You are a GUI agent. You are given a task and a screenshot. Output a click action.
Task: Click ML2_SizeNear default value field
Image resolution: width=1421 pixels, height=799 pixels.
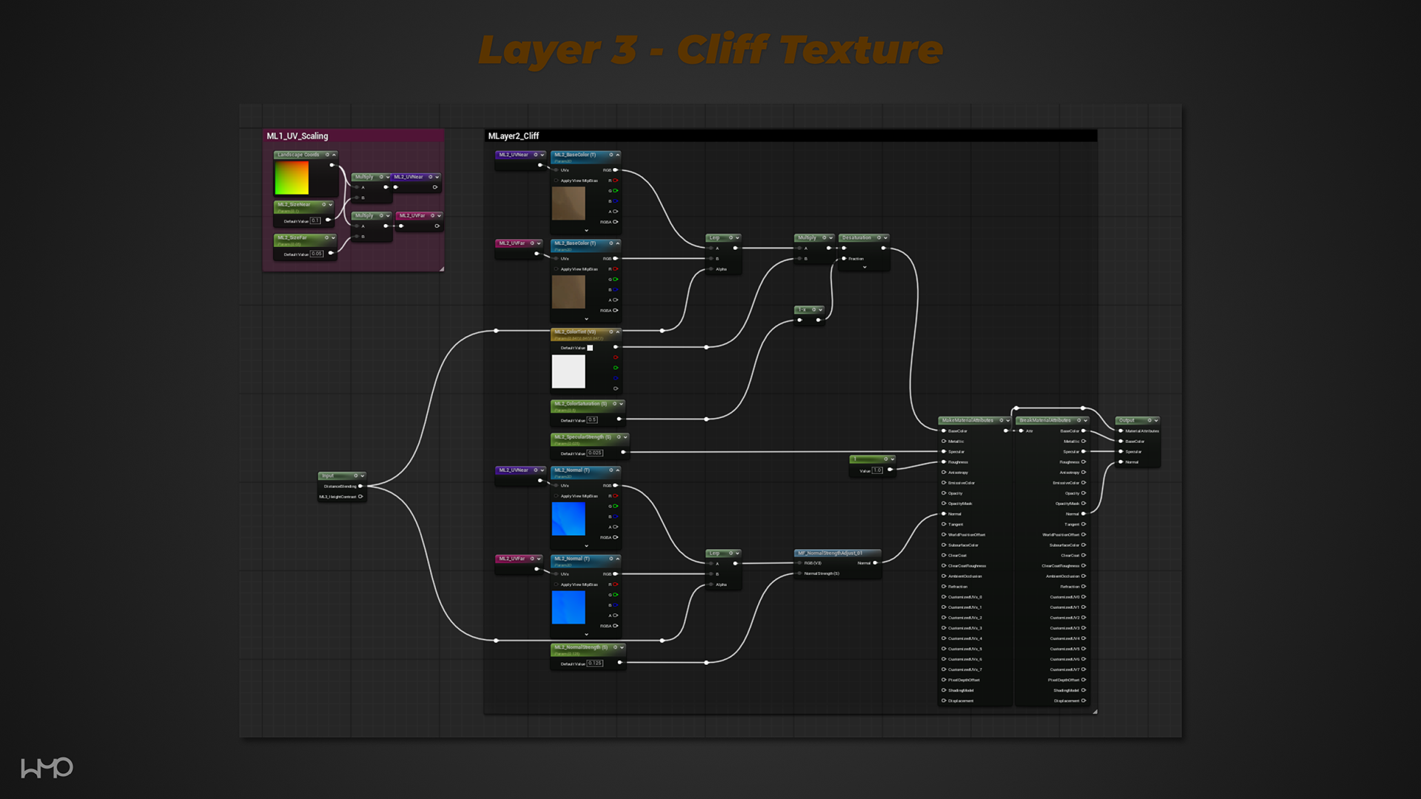pyautogui.click(x=315, y=220)
